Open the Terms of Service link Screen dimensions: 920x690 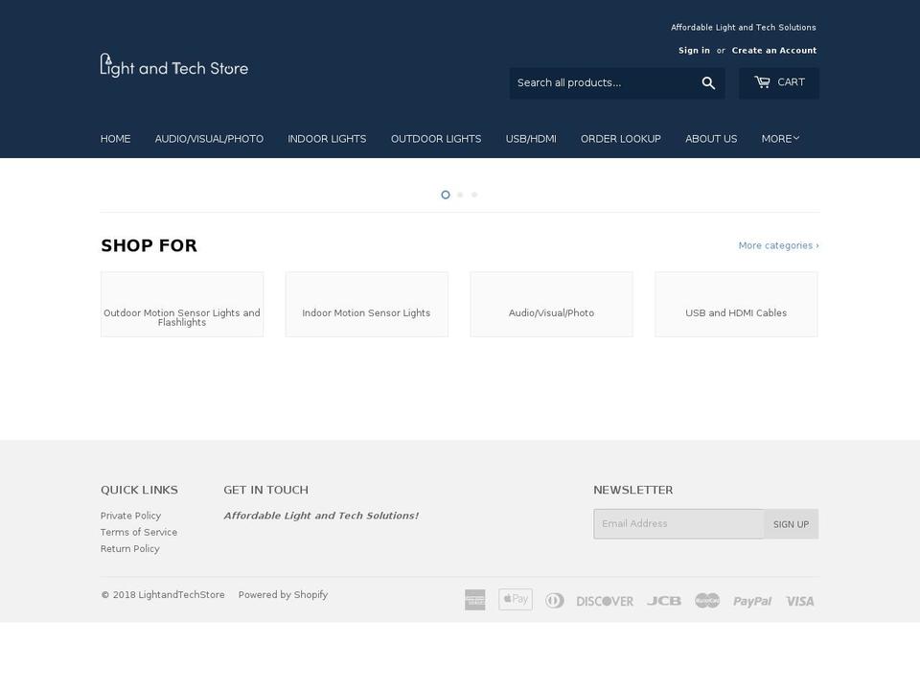138,532
